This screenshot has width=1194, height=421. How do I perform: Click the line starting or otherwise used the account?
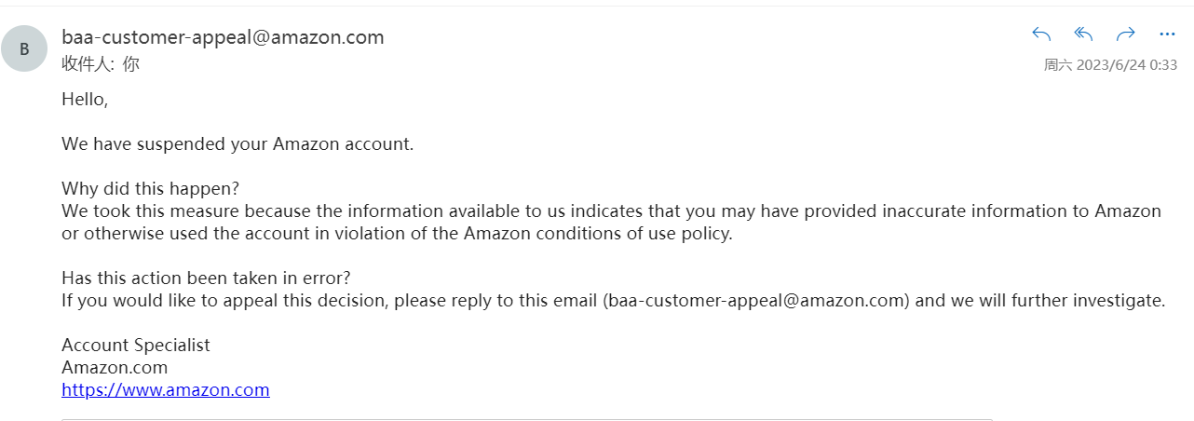pos(398,234)
